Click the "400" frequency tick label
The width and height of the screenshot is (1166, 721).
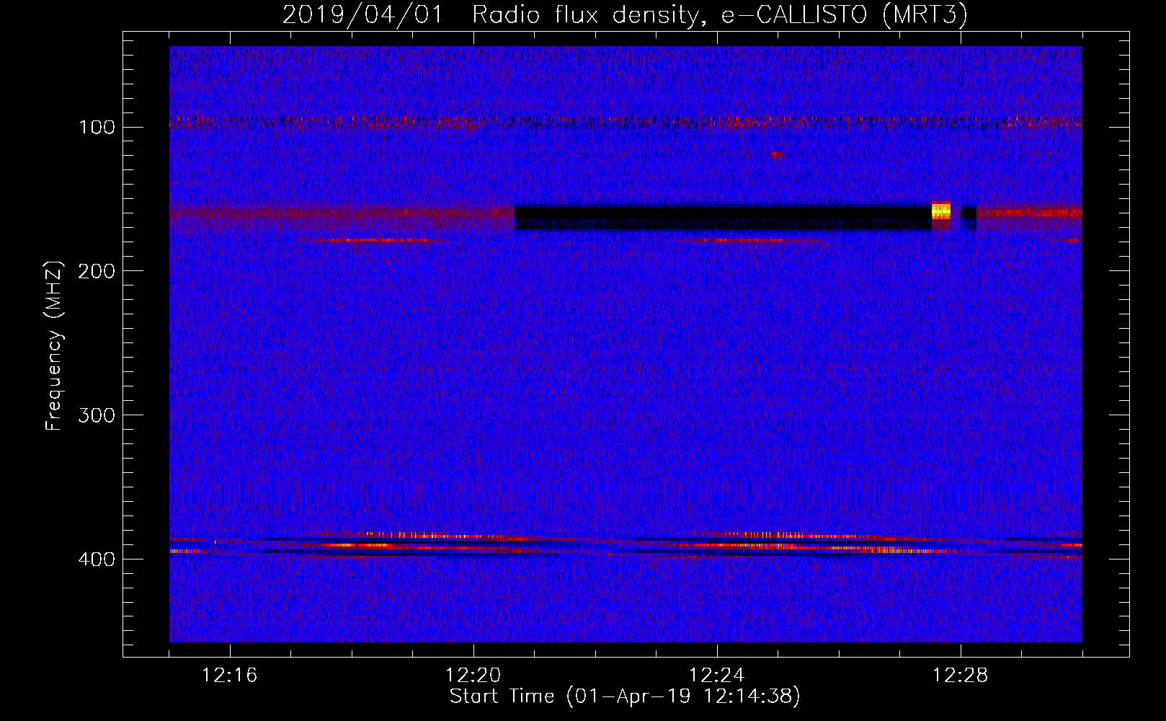(97, 559)
